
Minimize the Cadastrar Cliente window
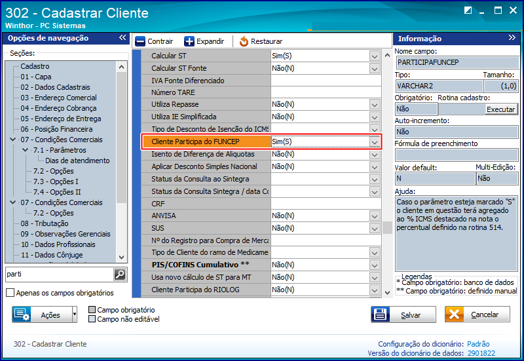coord(481,12)
